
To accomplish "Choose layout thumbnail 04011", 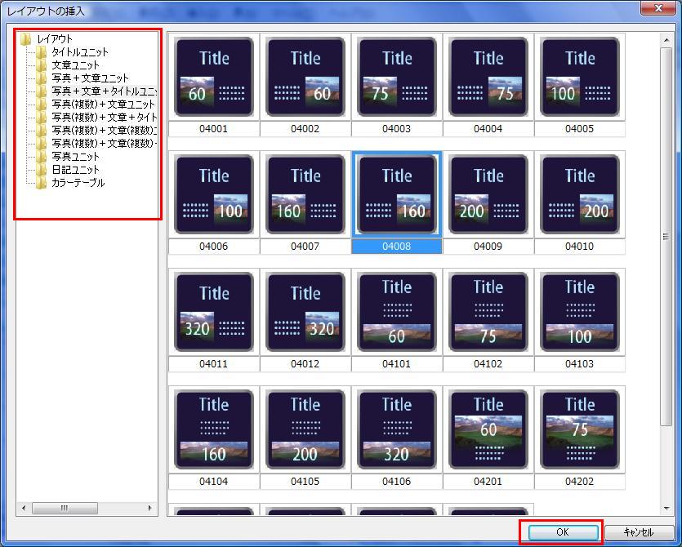I will point(214,312).
